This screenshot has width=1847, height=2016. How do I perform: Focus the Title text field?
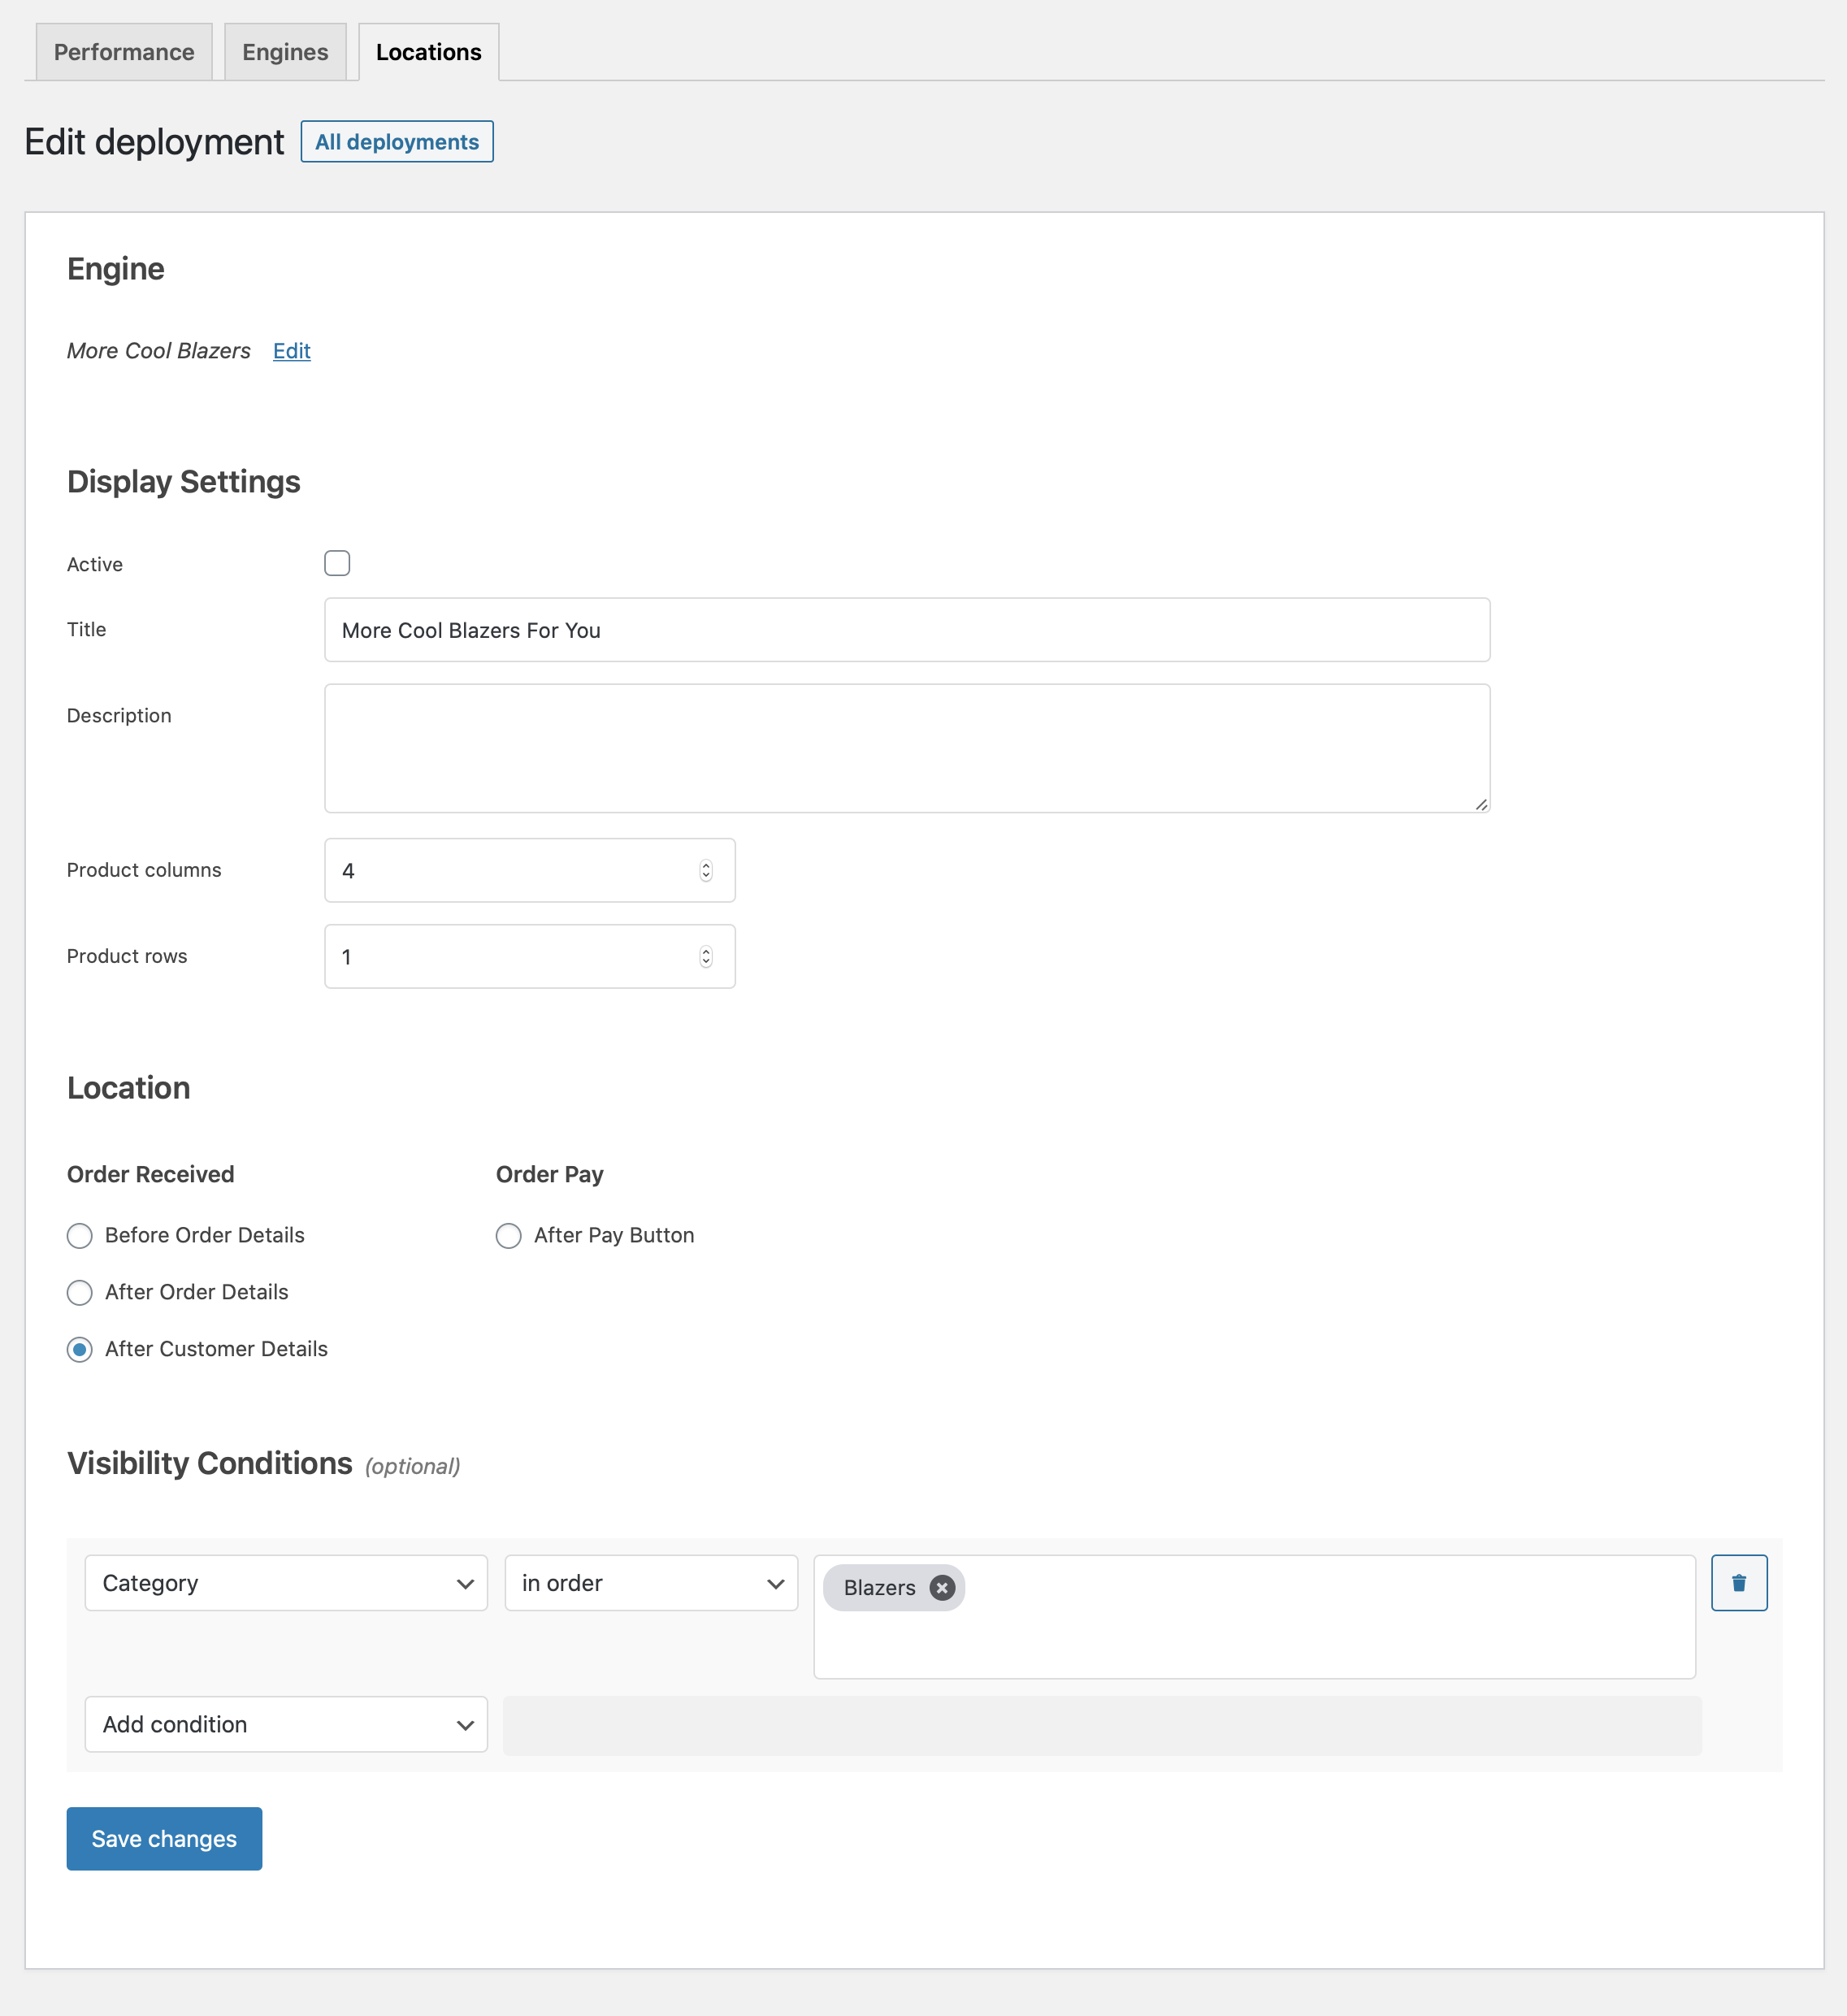pyautogui.click(x=906, y=629)
